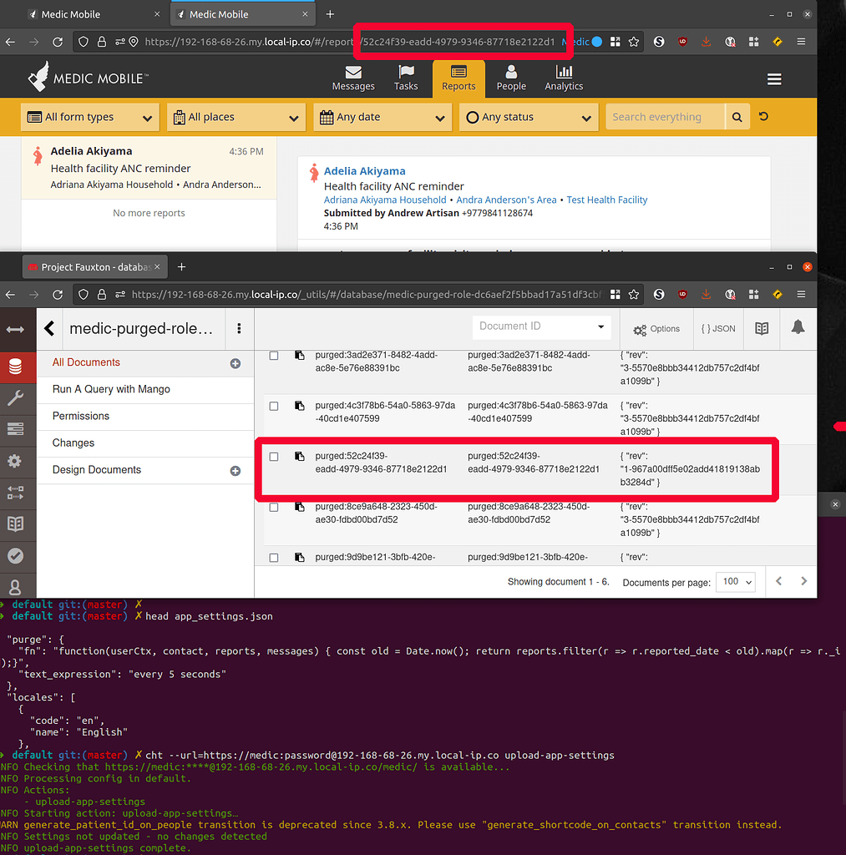Screen dimensions: 846x855
Task: Click the Search everything input field
Action: click(665, 117)
